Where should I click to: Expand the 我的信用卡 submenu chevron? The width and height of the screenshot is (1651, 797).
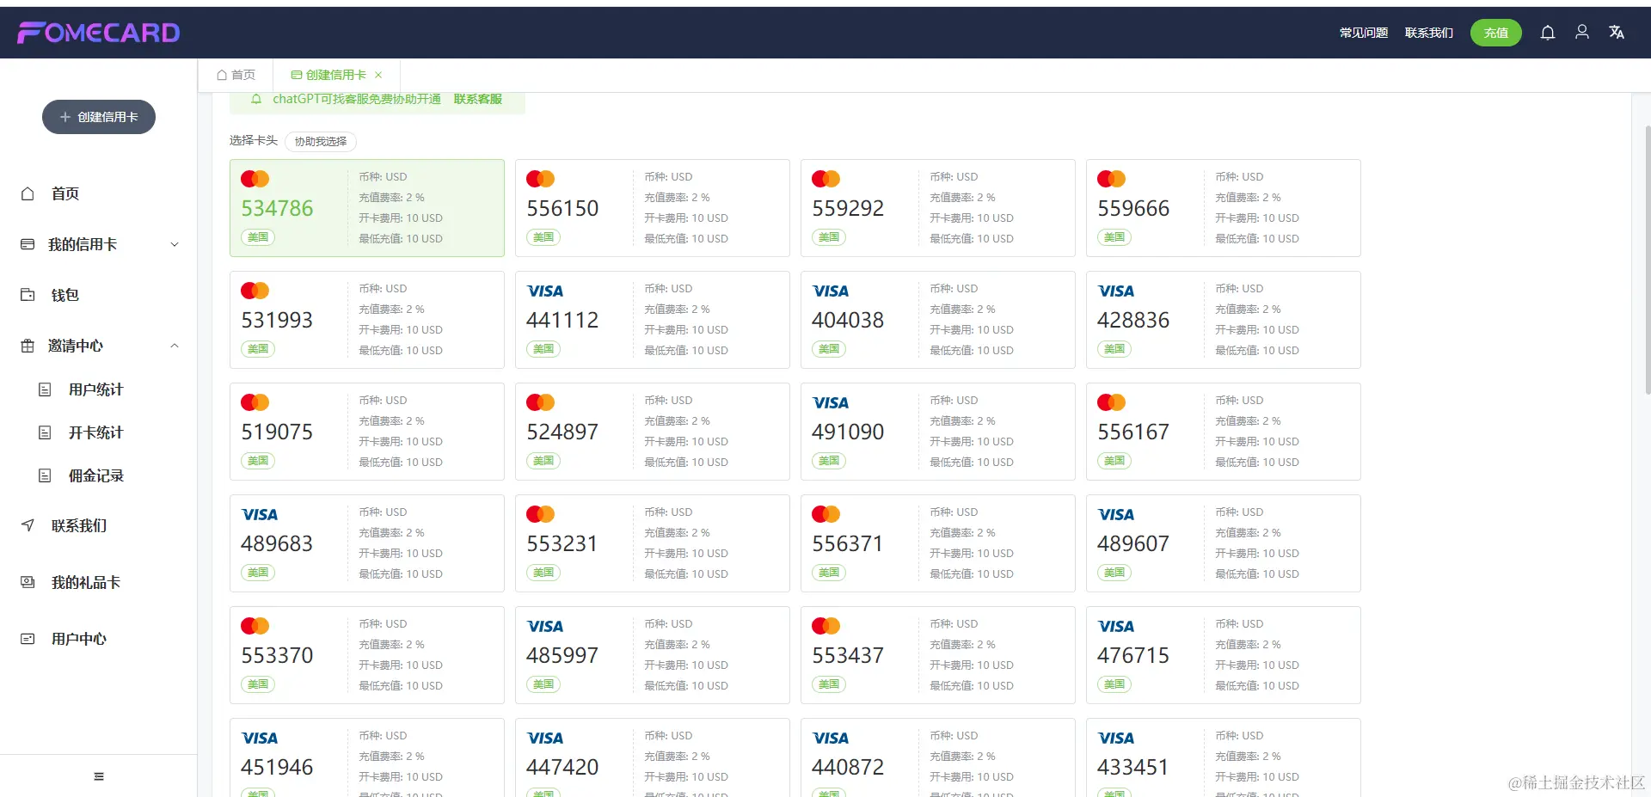click(x=175, y=244)
